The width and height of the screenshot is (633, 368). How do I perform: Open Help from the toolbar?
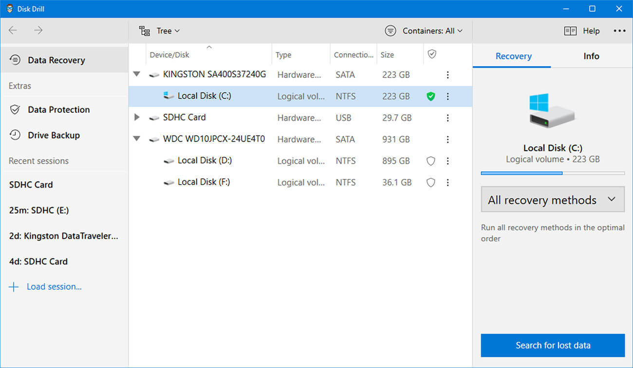582,31
